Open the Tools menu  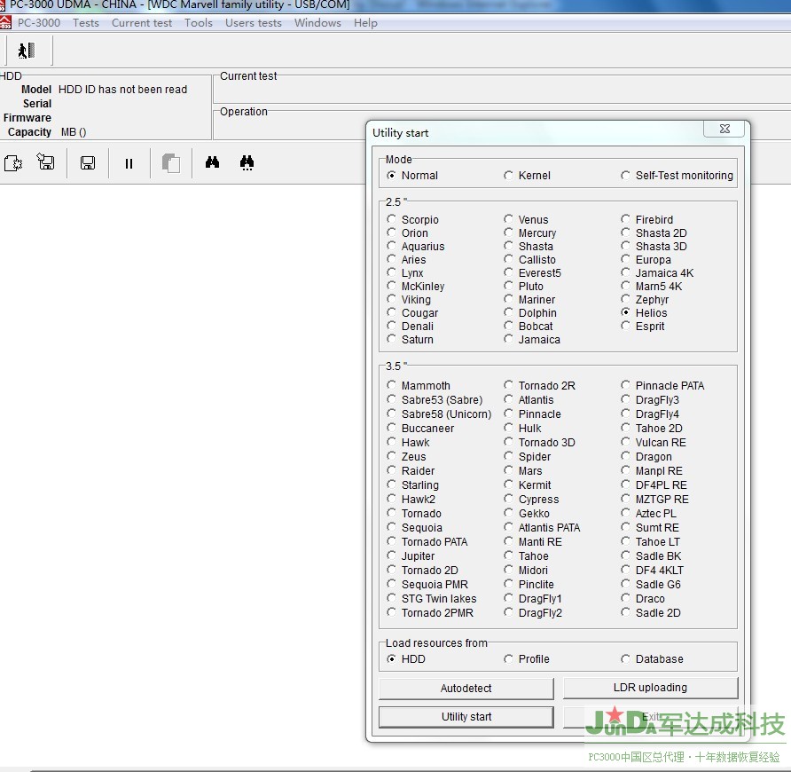pos(199,23)
